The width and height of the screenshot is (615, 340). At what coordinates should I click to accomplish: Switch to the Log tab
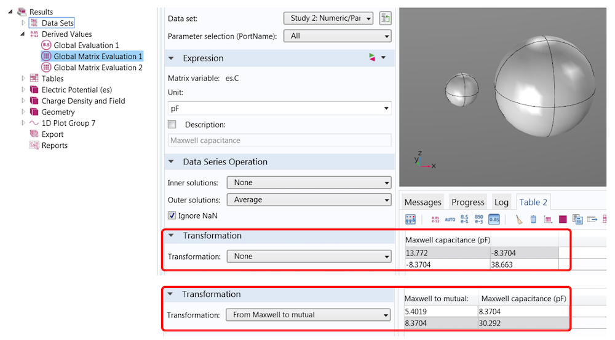[x=501, y=203]
